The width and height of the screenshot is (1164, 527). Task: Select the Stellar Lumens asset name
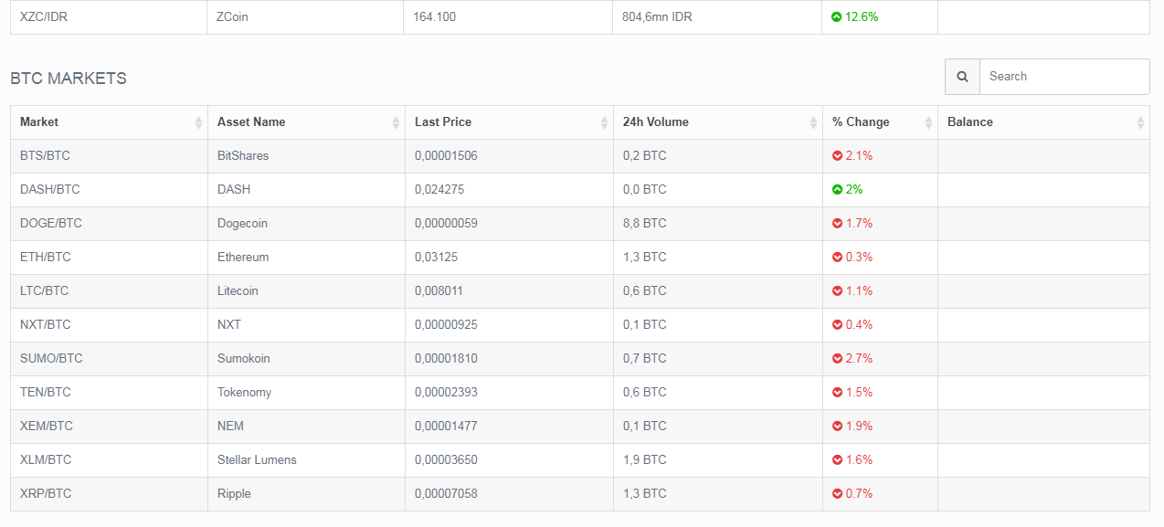(x=257, y=460)
